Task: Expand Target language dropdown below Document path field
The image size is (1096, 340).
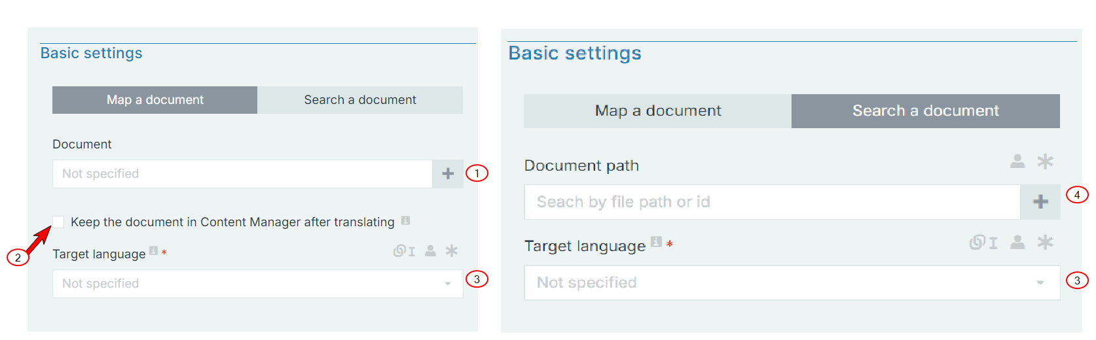Action: (792, 282)
